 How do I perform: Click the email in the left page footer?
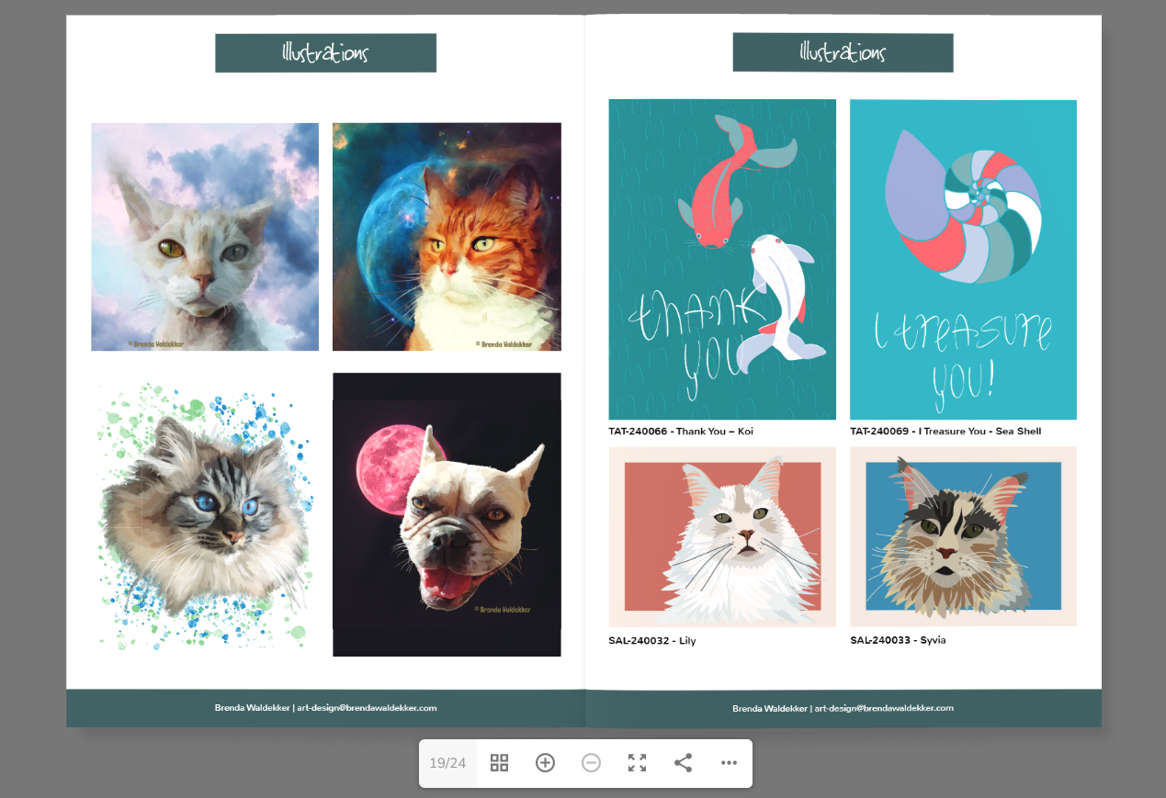(x=367, y=708)
